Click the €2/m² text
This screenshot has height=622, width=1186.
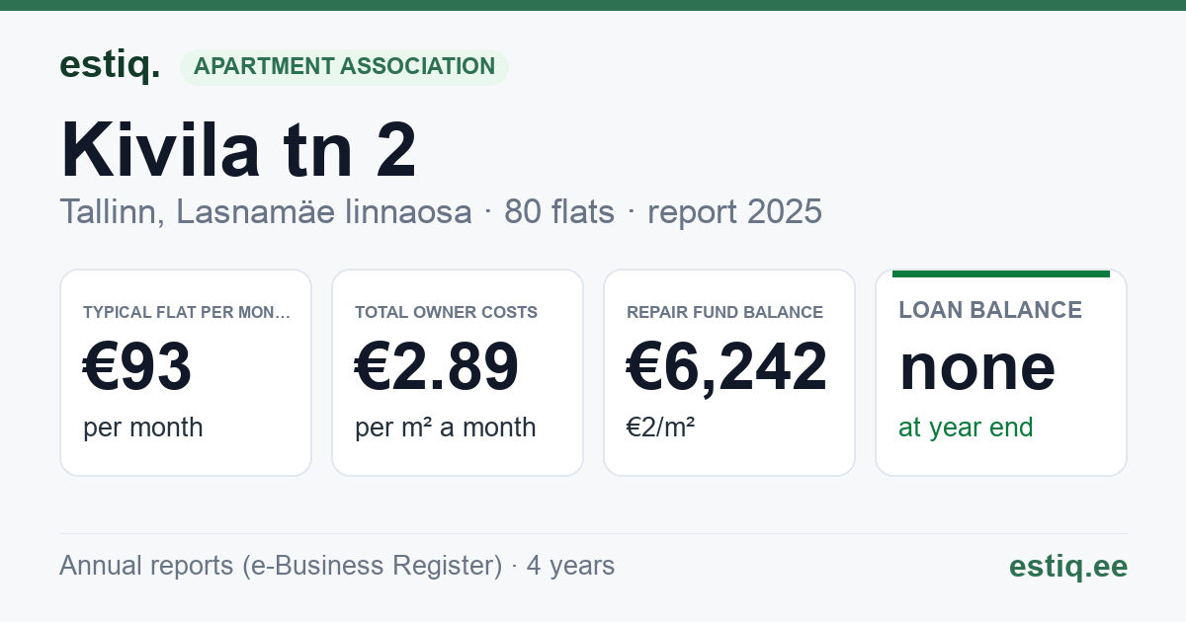pyautogui.click(x=661, y=428)
